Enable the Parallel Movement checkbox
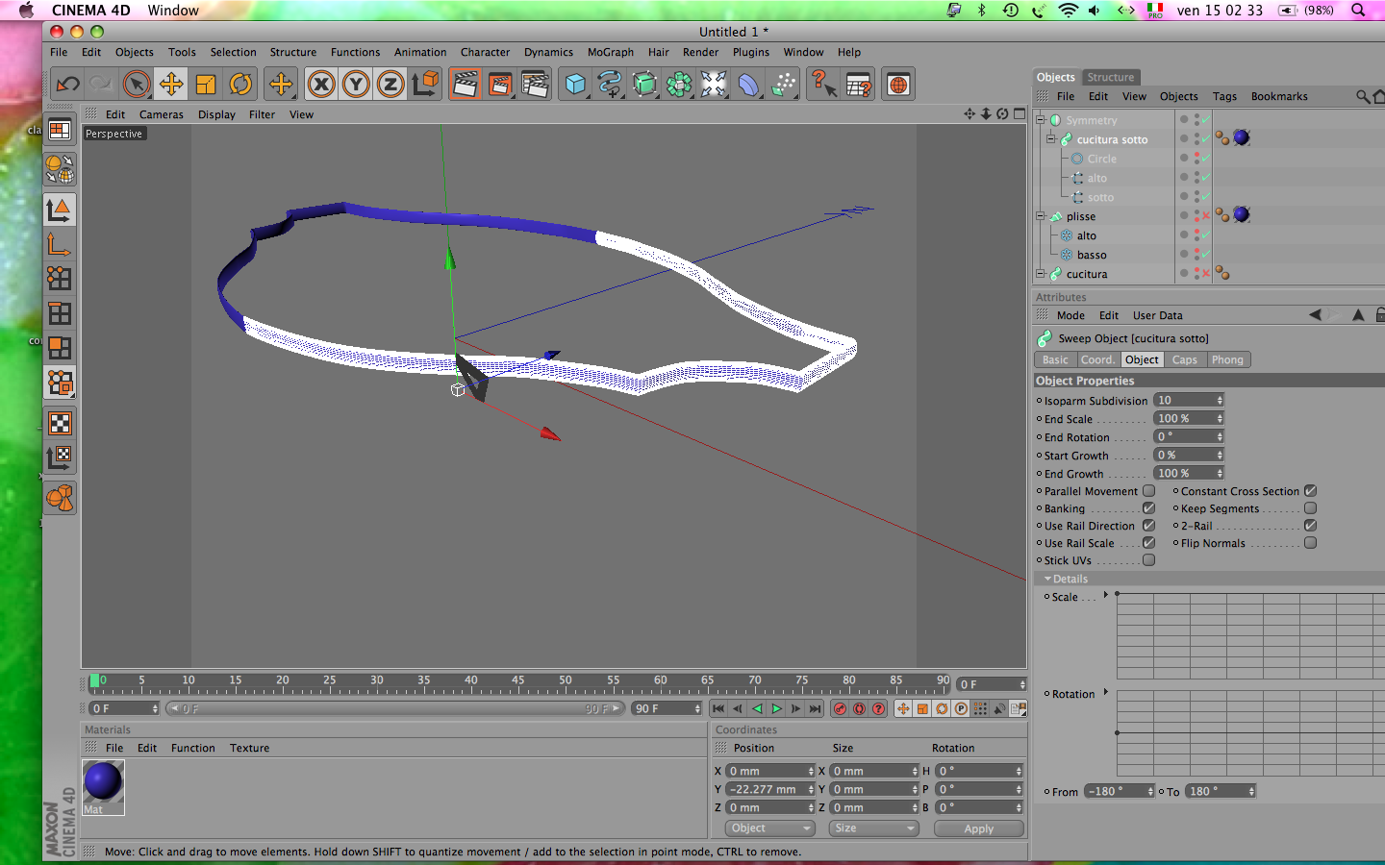The image size is (1385, 865). [x=1148, y=491]
